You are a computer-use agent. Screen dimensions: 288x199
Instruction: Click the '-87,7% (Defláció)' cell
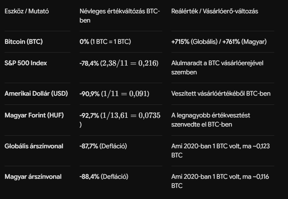coord(103,146)
